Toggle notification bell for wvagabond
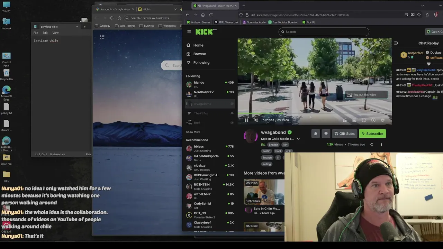The image size is (443, 249). click(315, 133)
